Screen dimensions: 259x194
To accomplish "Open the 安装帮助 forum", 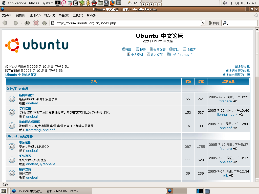I will (25, 143).
